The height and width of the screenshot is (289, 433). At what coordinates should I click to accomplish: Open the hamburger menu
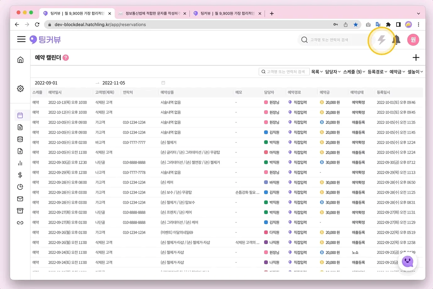pos(21,39)
